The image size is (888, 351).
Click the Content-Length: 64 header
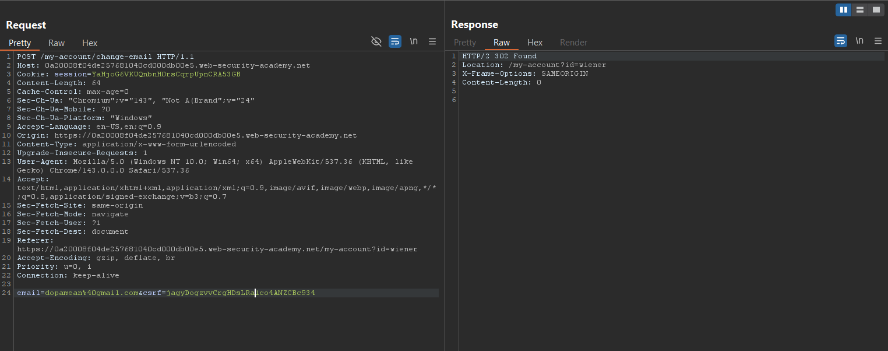click(x=58, y=83)
